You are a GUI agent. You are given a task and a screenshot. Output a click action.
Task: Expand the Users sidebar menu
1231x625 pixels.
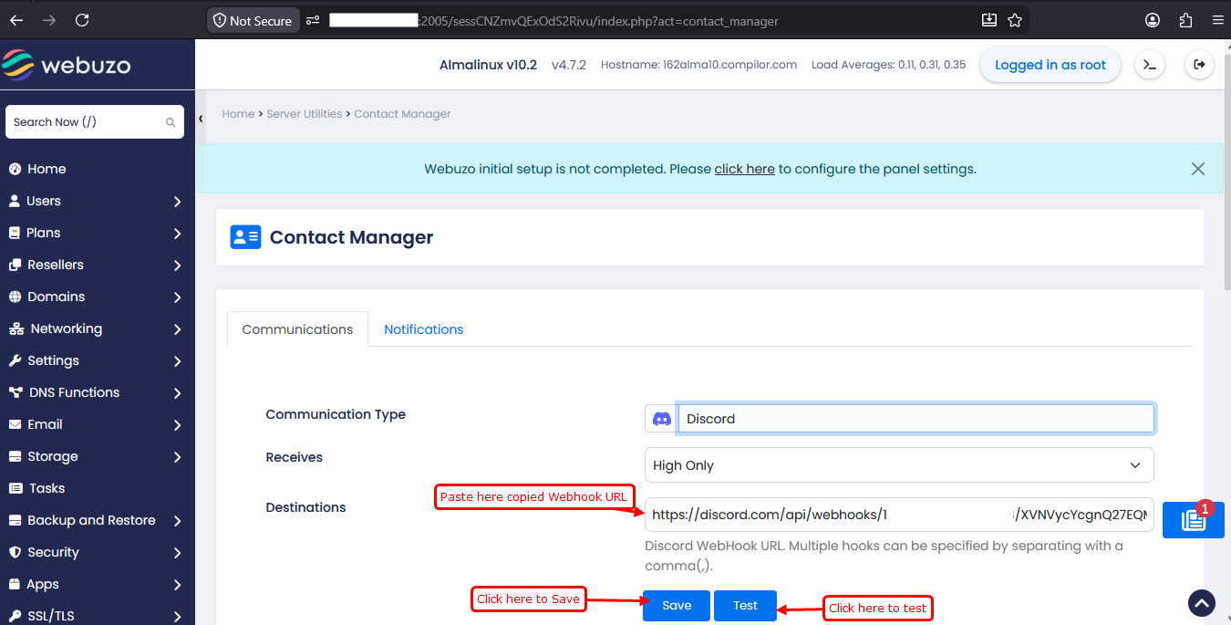pyautogui.click(x=96, y=201)
